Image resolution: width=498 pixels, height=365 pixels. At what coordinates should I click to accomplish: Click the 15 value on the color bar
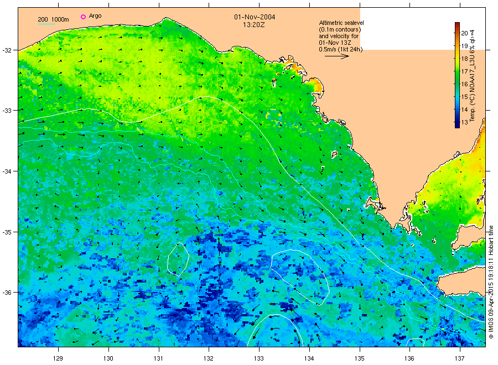coord(465,97)
